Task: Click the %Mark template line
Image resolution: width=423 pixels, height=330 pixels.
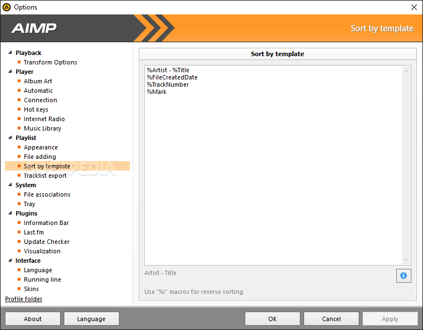Action: (157, 92)
